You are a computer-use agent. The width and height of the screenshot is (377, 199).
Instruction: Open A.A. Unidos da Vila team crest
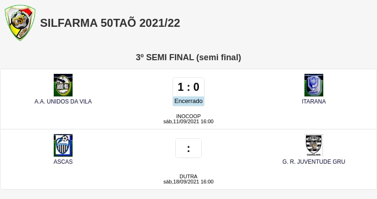tap(63, 85)
